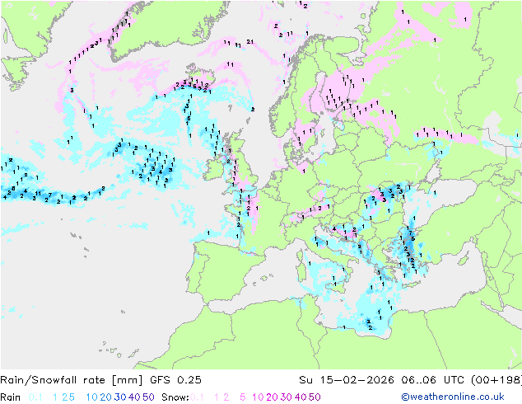Select the 0.1 value in Rain legend
The image size is (522, 404).
35,397
